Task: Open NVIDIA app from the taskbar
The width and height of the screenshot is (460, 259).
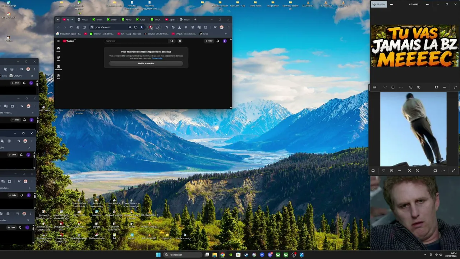Action: (x=230, y=255)
